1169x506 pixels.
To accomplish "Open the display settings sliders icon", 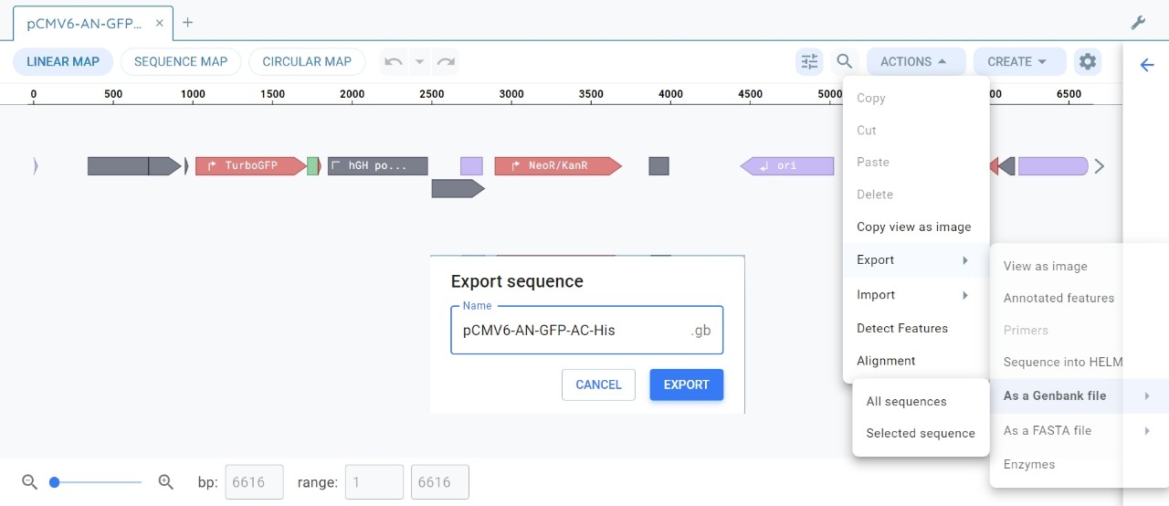I will 809,62.
